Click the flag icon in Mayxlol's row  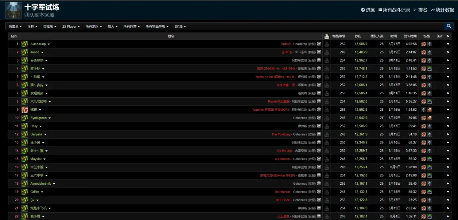pos(448,159)
